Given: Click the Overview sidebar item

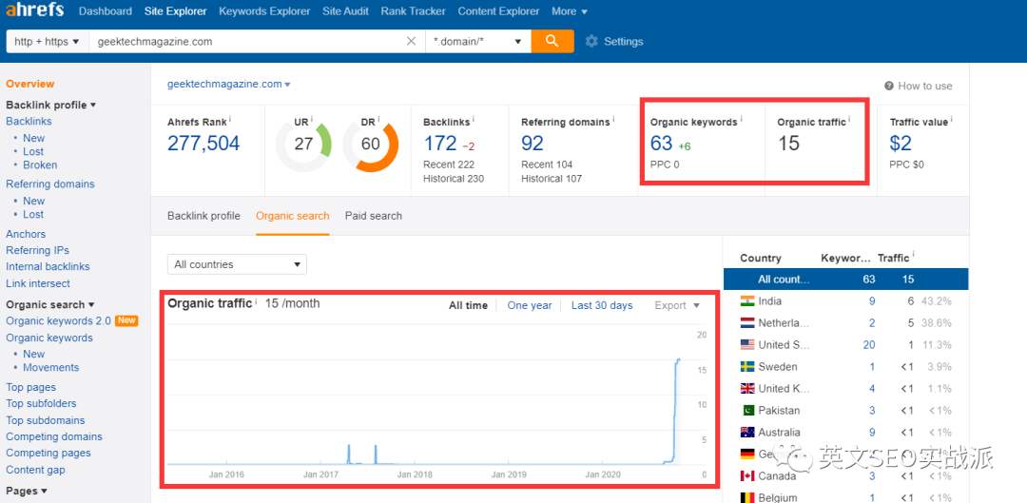Looking at the screenshot, I should point(30,84).
